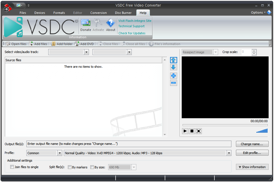Click the source list scroll down arrow
Viewport: 274px width, 182px height.
click(x=165, y=135)
